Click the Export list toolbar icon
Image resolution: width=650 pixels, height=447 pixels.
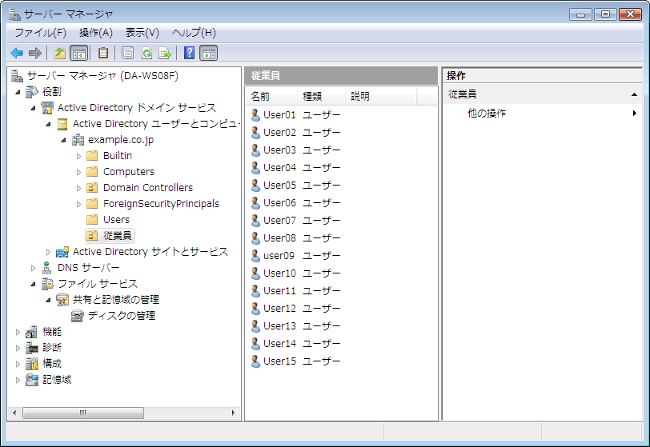(x=165, y=53)
